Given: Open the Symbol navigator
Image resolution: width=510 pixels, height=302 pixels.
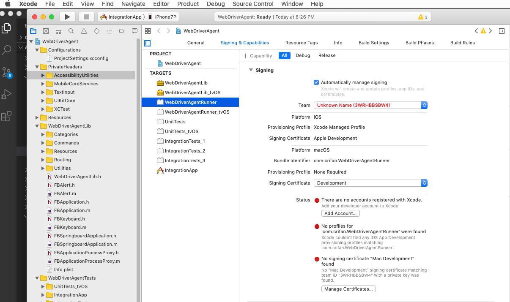Looking at the screenshot, I should pyautogui.click(x=58, y=31).
